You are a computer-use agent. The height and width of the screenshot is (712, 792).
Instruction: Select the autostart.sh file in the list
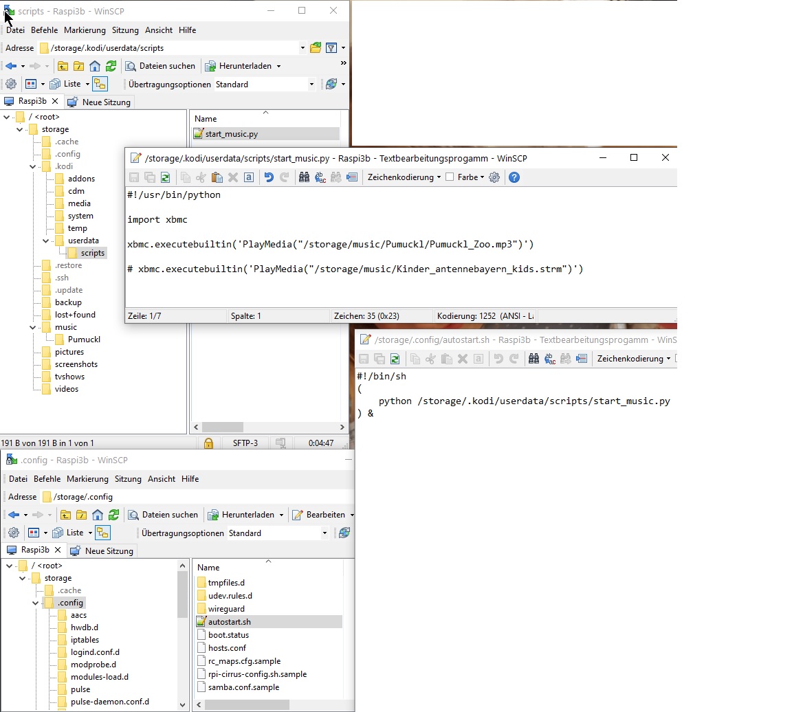tap(229, 622)
